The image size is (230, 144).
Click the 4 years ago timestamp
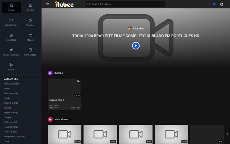(75, 108)
